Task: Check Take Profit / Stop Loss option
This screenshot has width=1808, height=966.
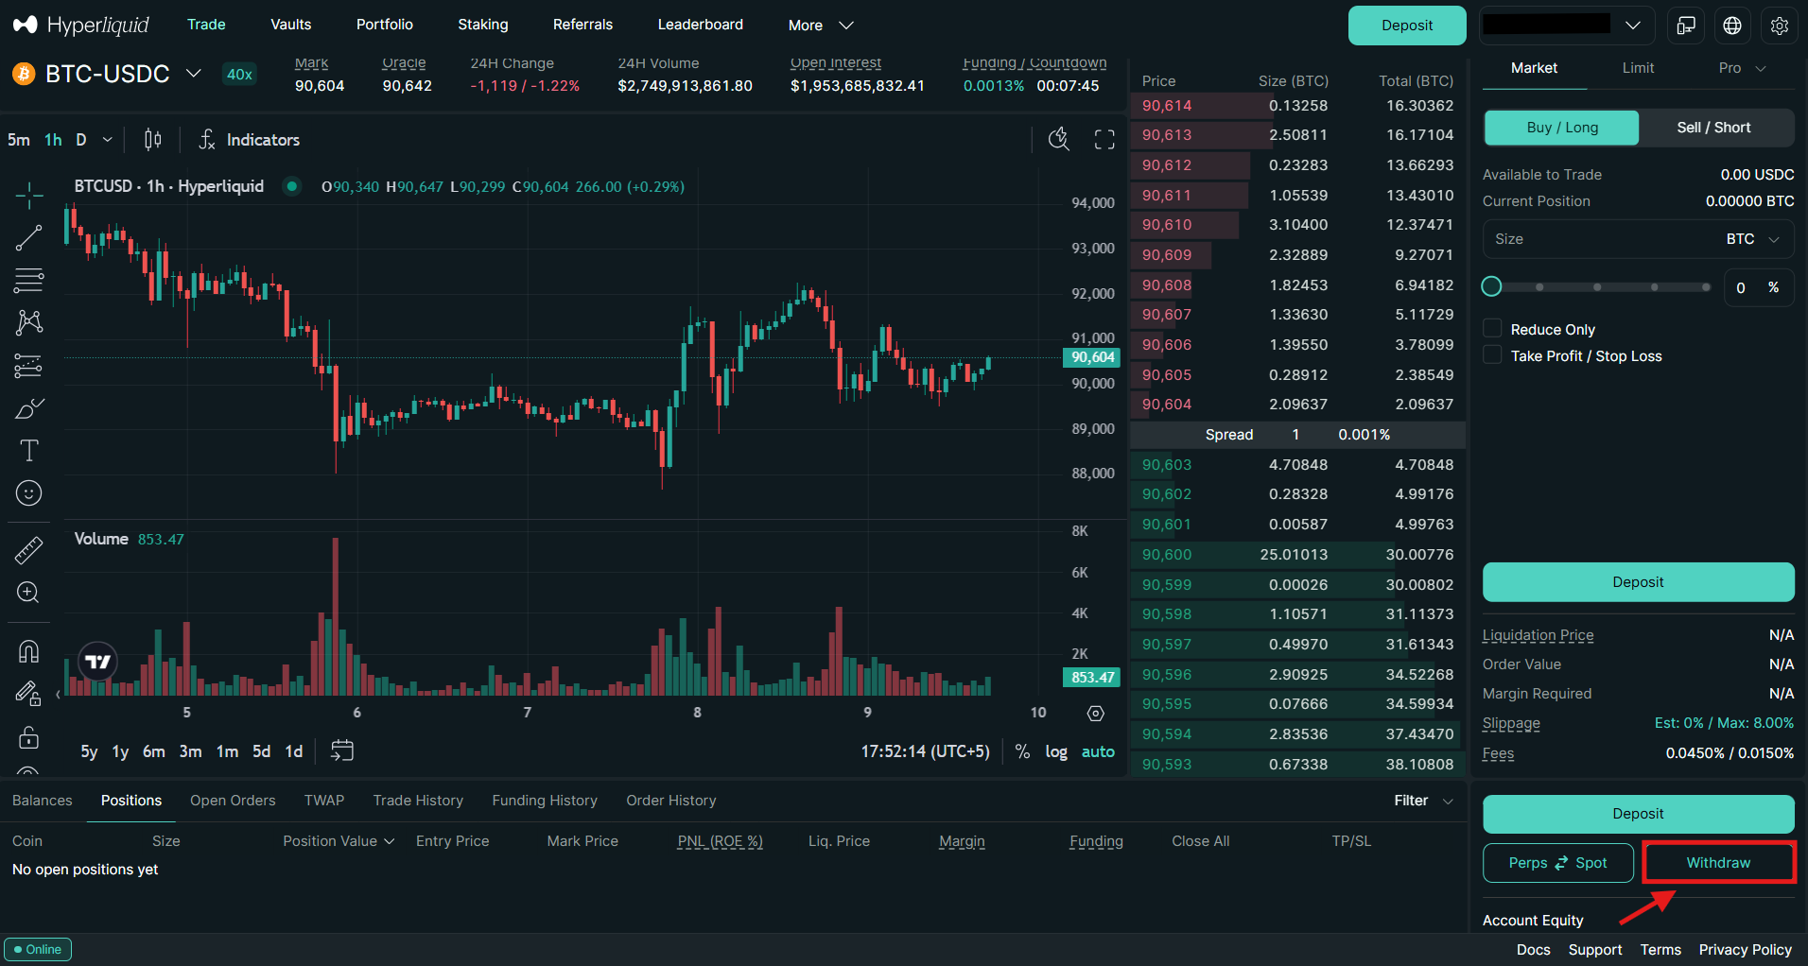Action: pyautogui.click(x=1492, y=355)
